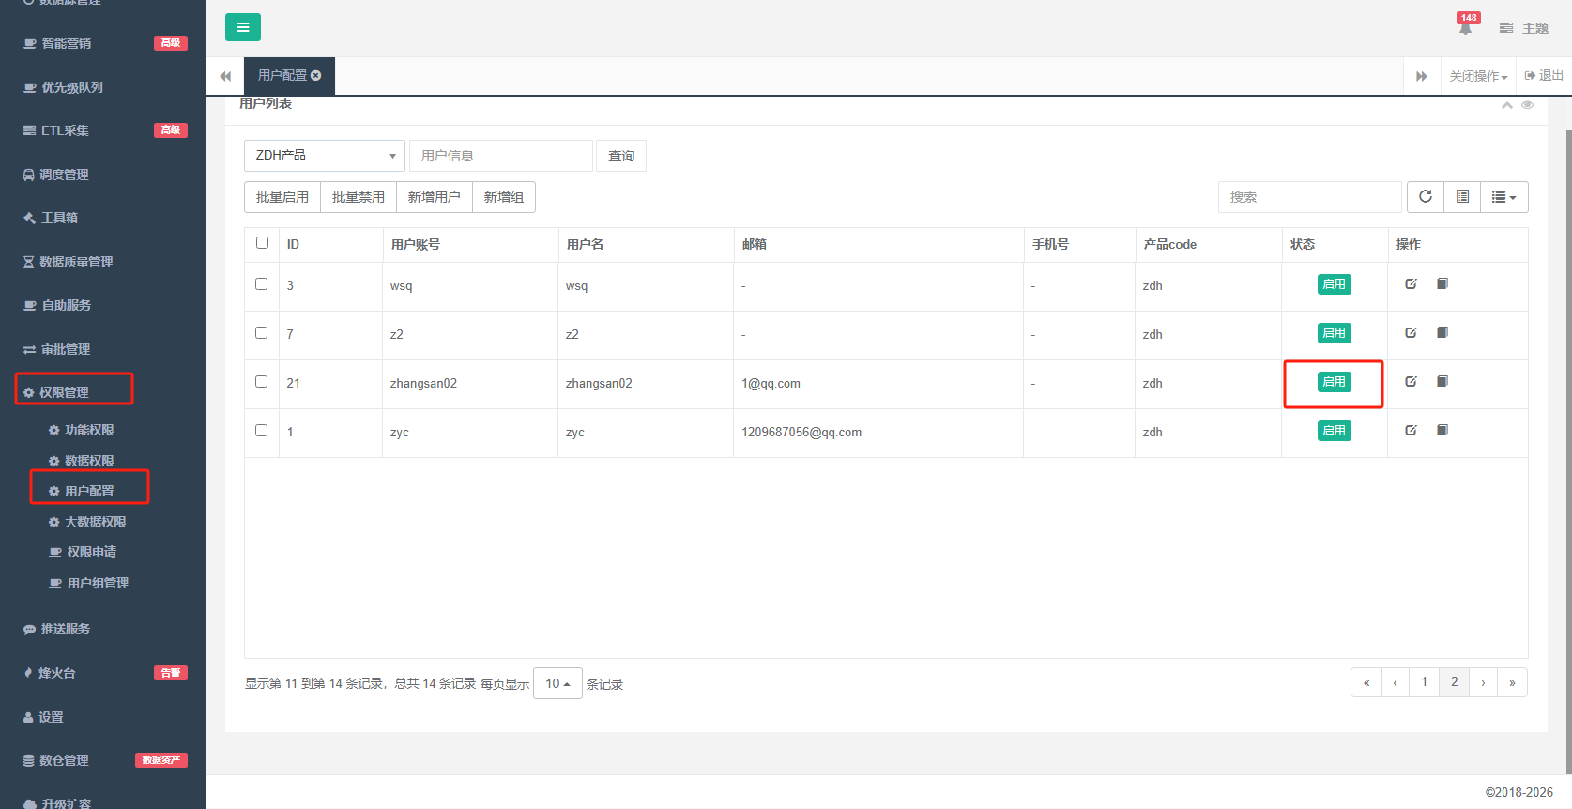
Task: Move tabs forward with the double-right arrow
Action: coord(1422,76)
